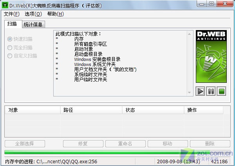Open the 帮助(H) menu

tap(56, 14)
